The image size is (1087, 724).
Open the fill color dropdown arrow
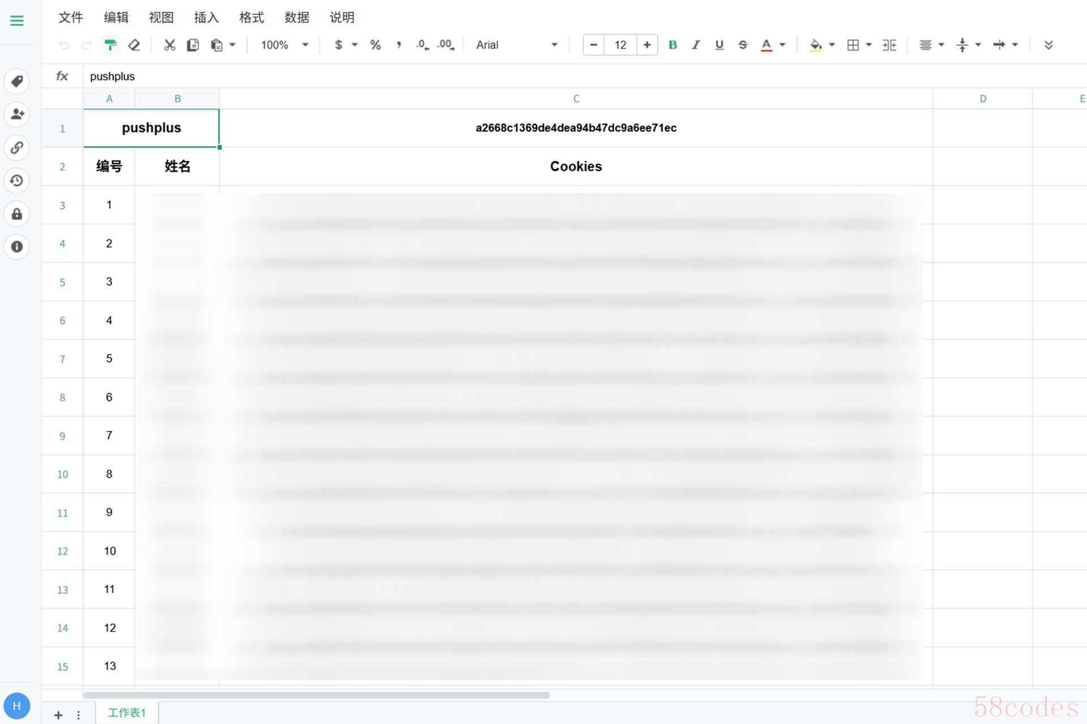832,45
